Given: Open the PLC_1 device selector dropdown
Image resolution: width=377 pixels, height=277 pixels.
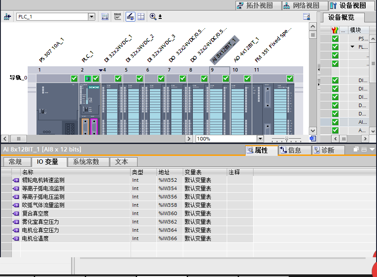Looking at the screenshot, I should click(91, 17).
